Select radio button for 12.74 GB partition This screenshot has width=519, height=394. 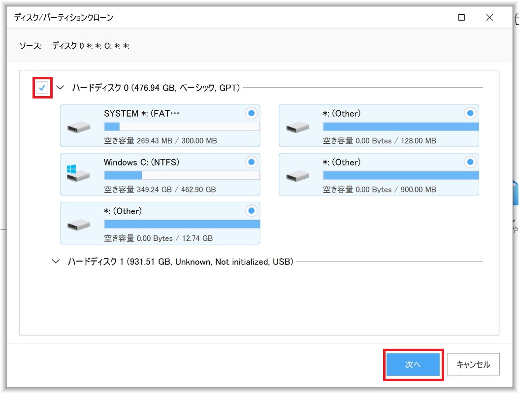(x=251, y=211)
